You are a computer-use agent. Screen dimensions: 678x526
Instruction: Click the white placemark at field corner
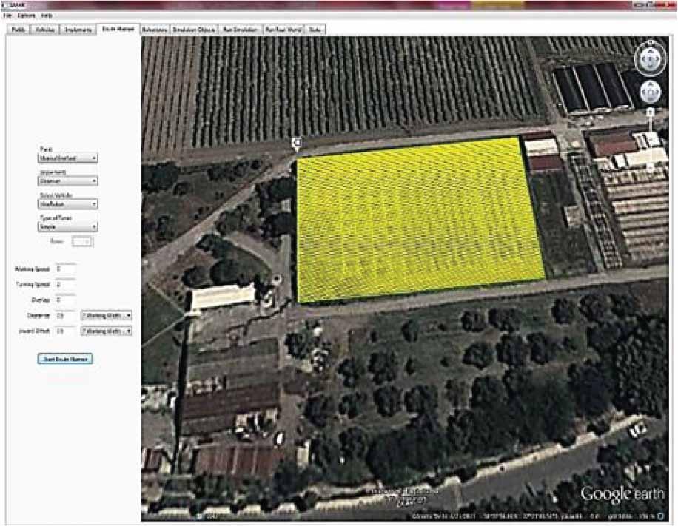tap(296, 141)
